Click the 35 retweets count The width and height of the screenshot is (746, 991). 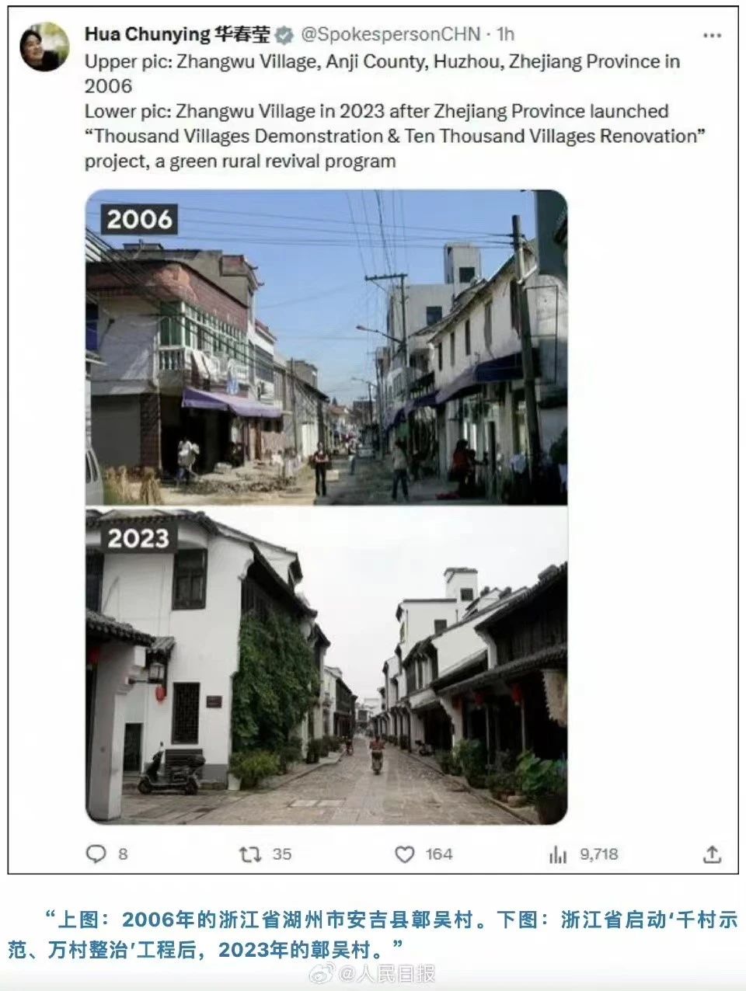click(x=282, y=854)
